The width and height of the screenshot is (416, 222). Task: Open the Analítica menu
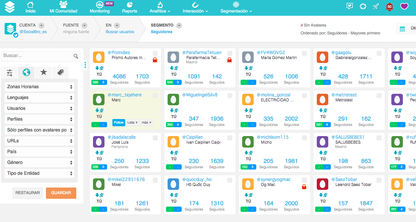coord(160,7)
